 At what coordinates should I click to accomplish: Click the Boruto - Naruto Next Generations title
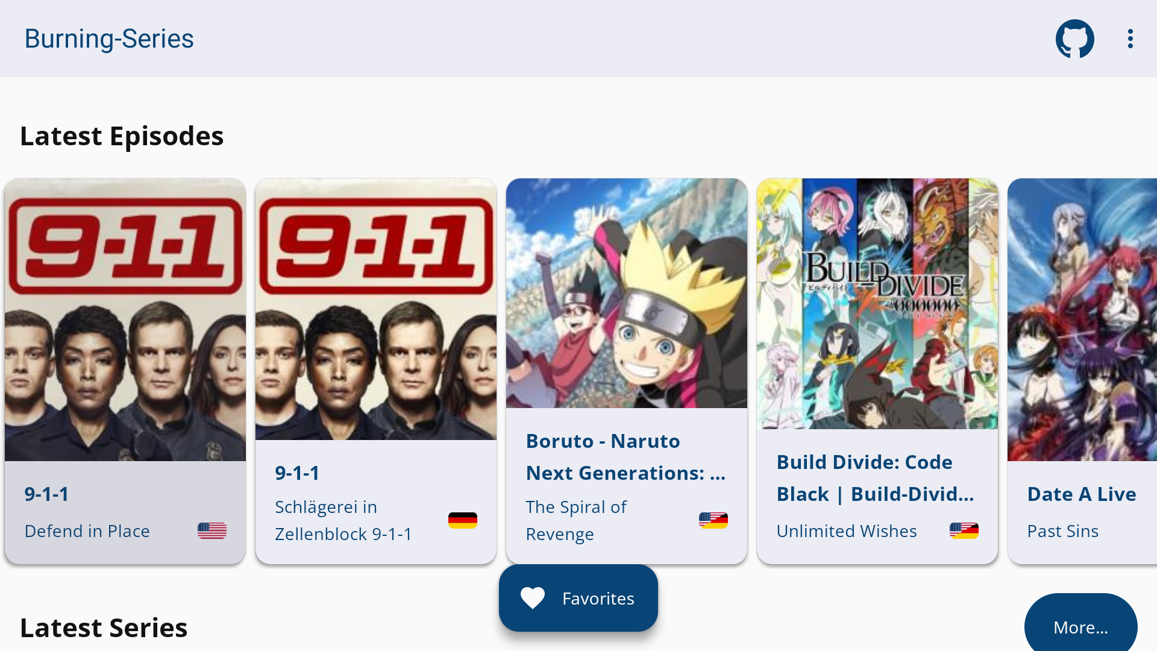626,457
